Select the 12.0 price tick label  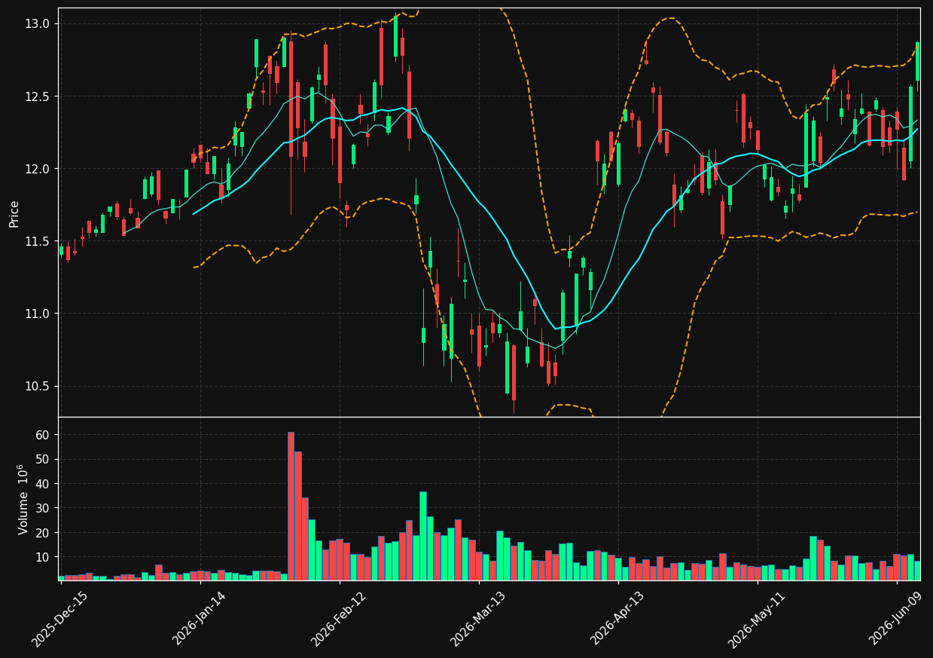point(38,169)
